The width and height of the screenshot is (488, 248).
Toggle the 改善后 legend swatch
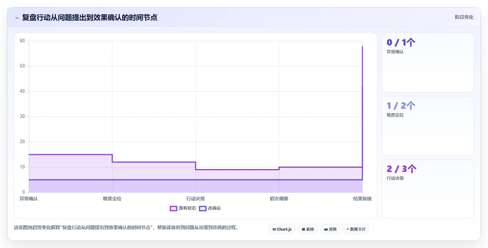coord(202,208)
